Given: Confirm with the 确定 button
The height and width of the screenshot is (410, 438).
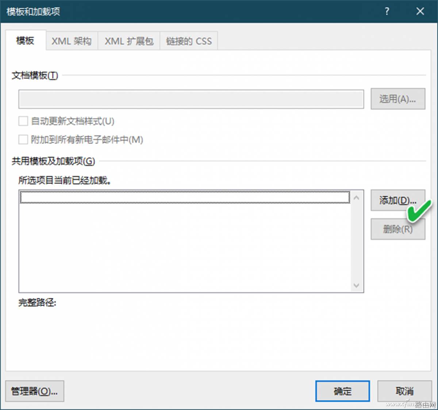Looking at the screenshot, I should 343,391.
